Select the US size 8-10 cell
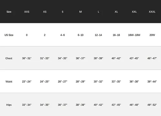The width and height of the screenshot is (161, 116). pos(80,35)
